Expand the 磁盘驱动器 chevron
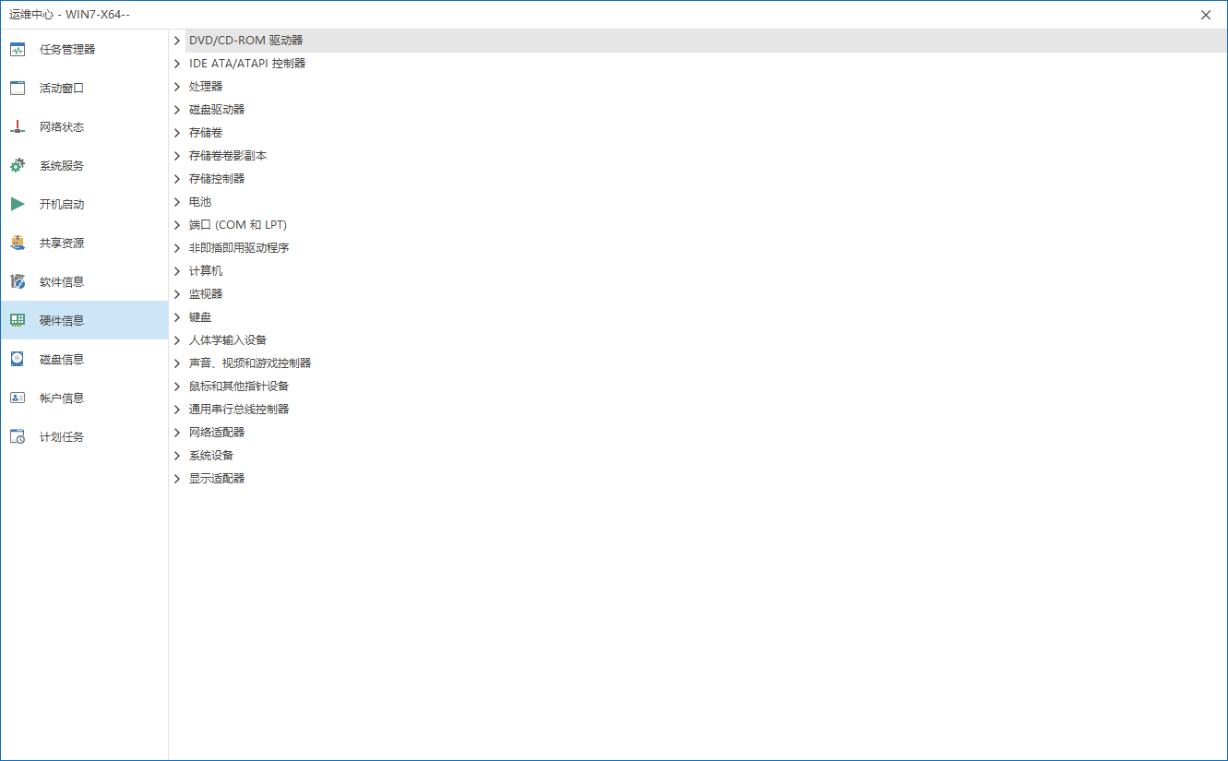1228x761 pixels. coord(177,110)
